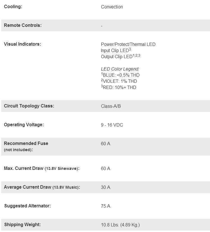Click the RED: 10%+ THD legend entry
210x232 pixels.
click(x=119, y=87)
